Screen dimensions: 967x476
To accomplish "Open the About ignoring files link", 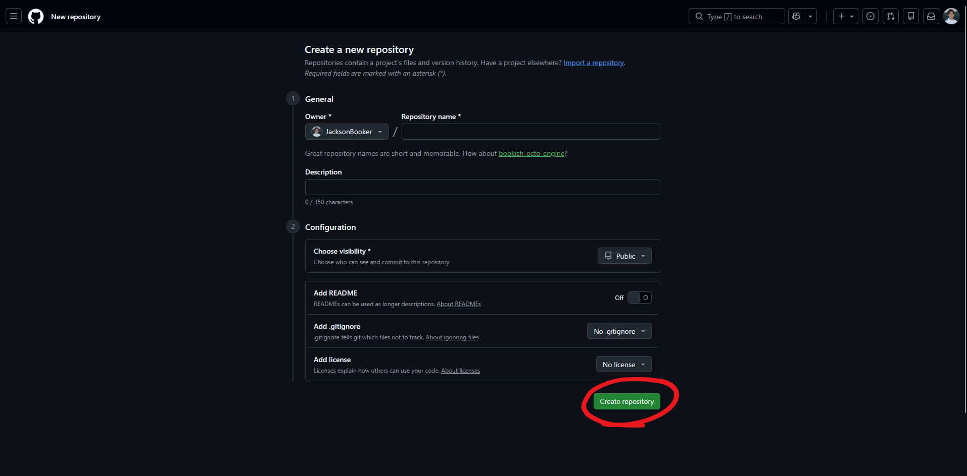I will 452,337.
